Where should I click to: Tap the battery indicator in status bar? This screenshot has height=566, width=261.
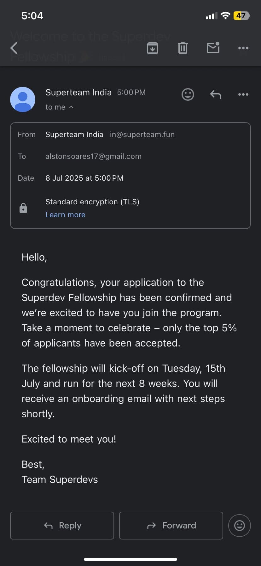coord(241,16)
